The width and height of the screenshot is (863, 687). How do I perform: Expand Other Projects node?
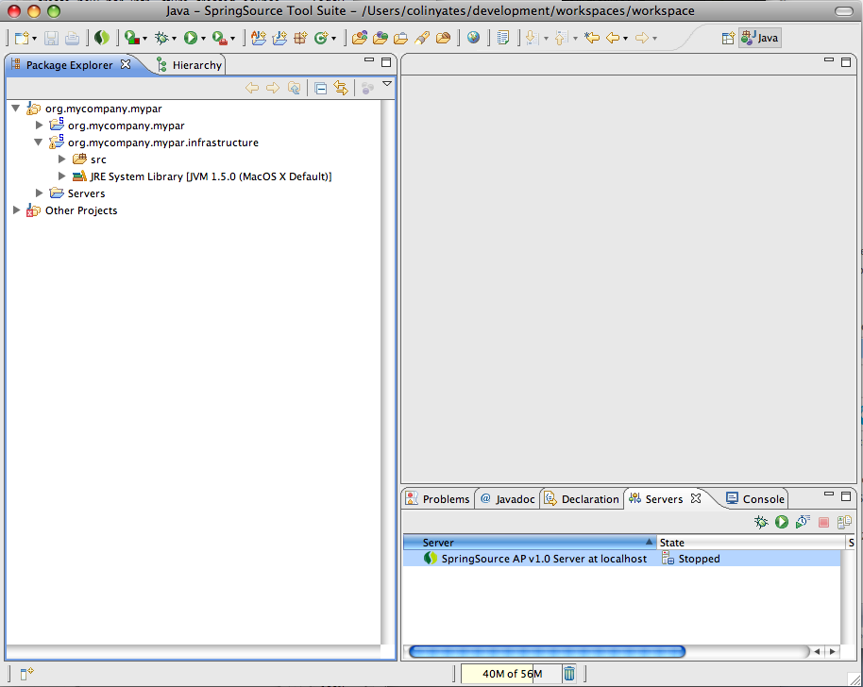(16, 210)
